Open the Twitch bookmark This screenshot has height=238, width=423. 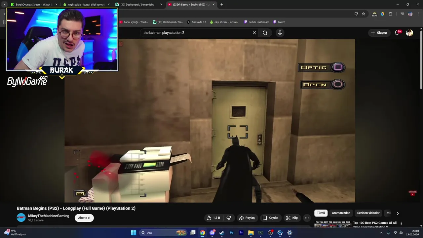pyautogui.click(x=279, y=22)
